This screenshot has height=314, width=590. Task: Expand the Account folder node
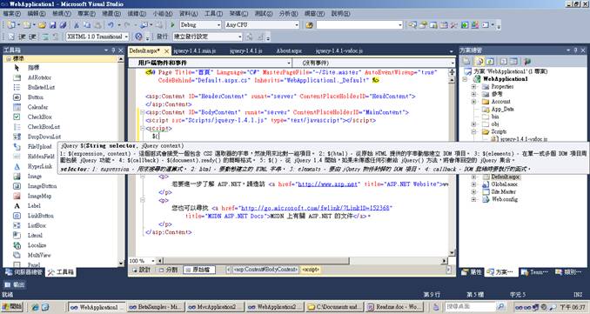[x=473, y=102]
